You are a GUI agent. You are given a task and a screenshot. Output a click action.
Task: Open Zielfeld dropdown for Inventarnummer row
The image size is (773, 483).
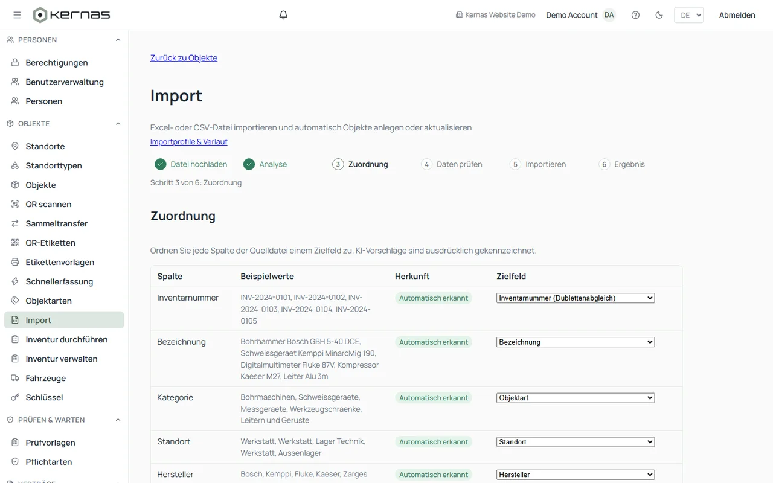click(x=576, y=298)
